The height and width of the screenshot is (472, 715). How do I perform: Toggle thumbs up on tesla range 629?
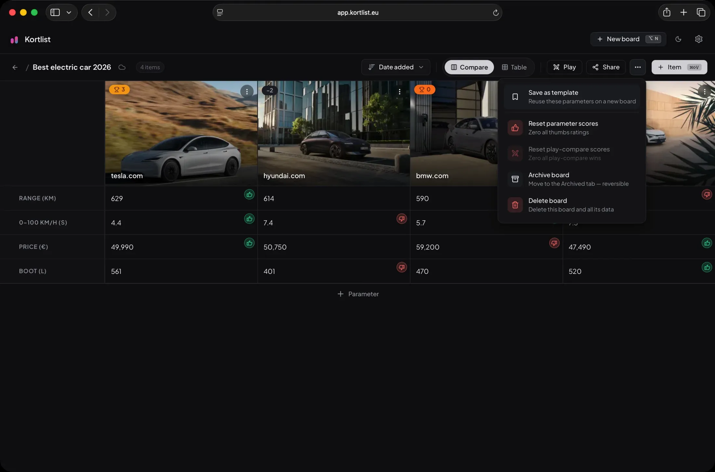[x=249, y=195]
